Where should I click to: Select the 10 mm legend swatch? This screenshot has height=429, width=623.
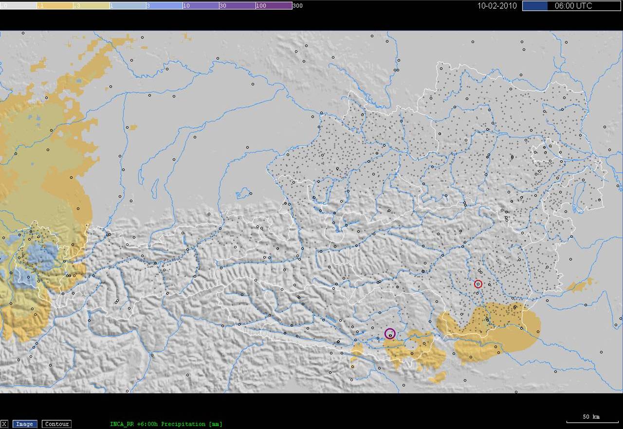click(201, 6)
